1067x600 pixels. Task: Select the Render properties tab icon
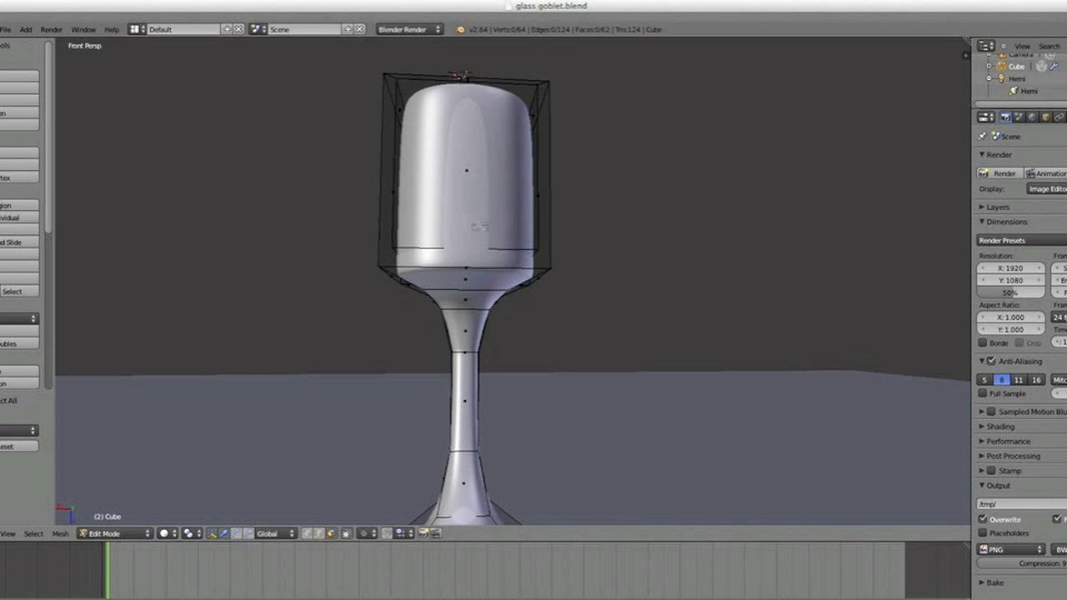click(x=1006, y=117)
